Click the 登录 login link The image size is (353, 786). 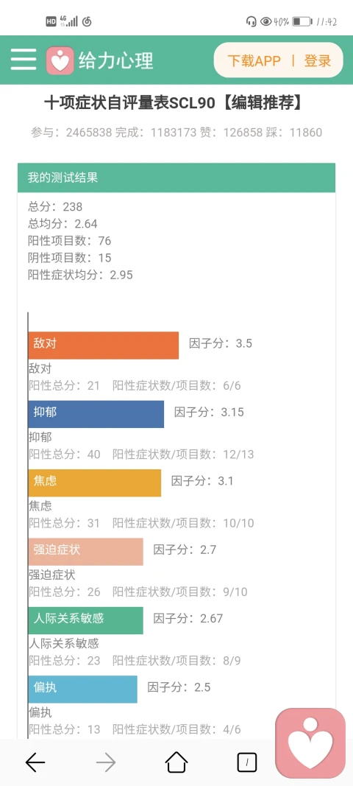tap(318, 60)
